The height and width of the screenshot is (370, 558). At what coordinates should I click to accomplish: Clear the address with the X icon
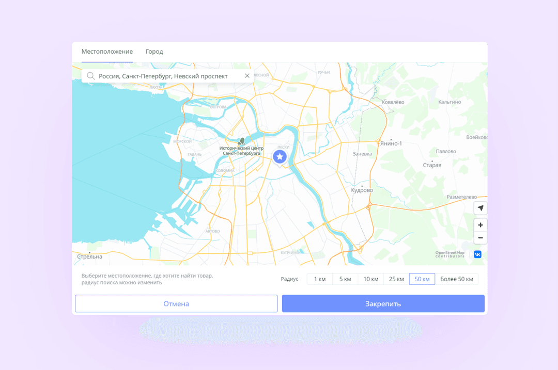pyautogui.click(x=247, y=76)
